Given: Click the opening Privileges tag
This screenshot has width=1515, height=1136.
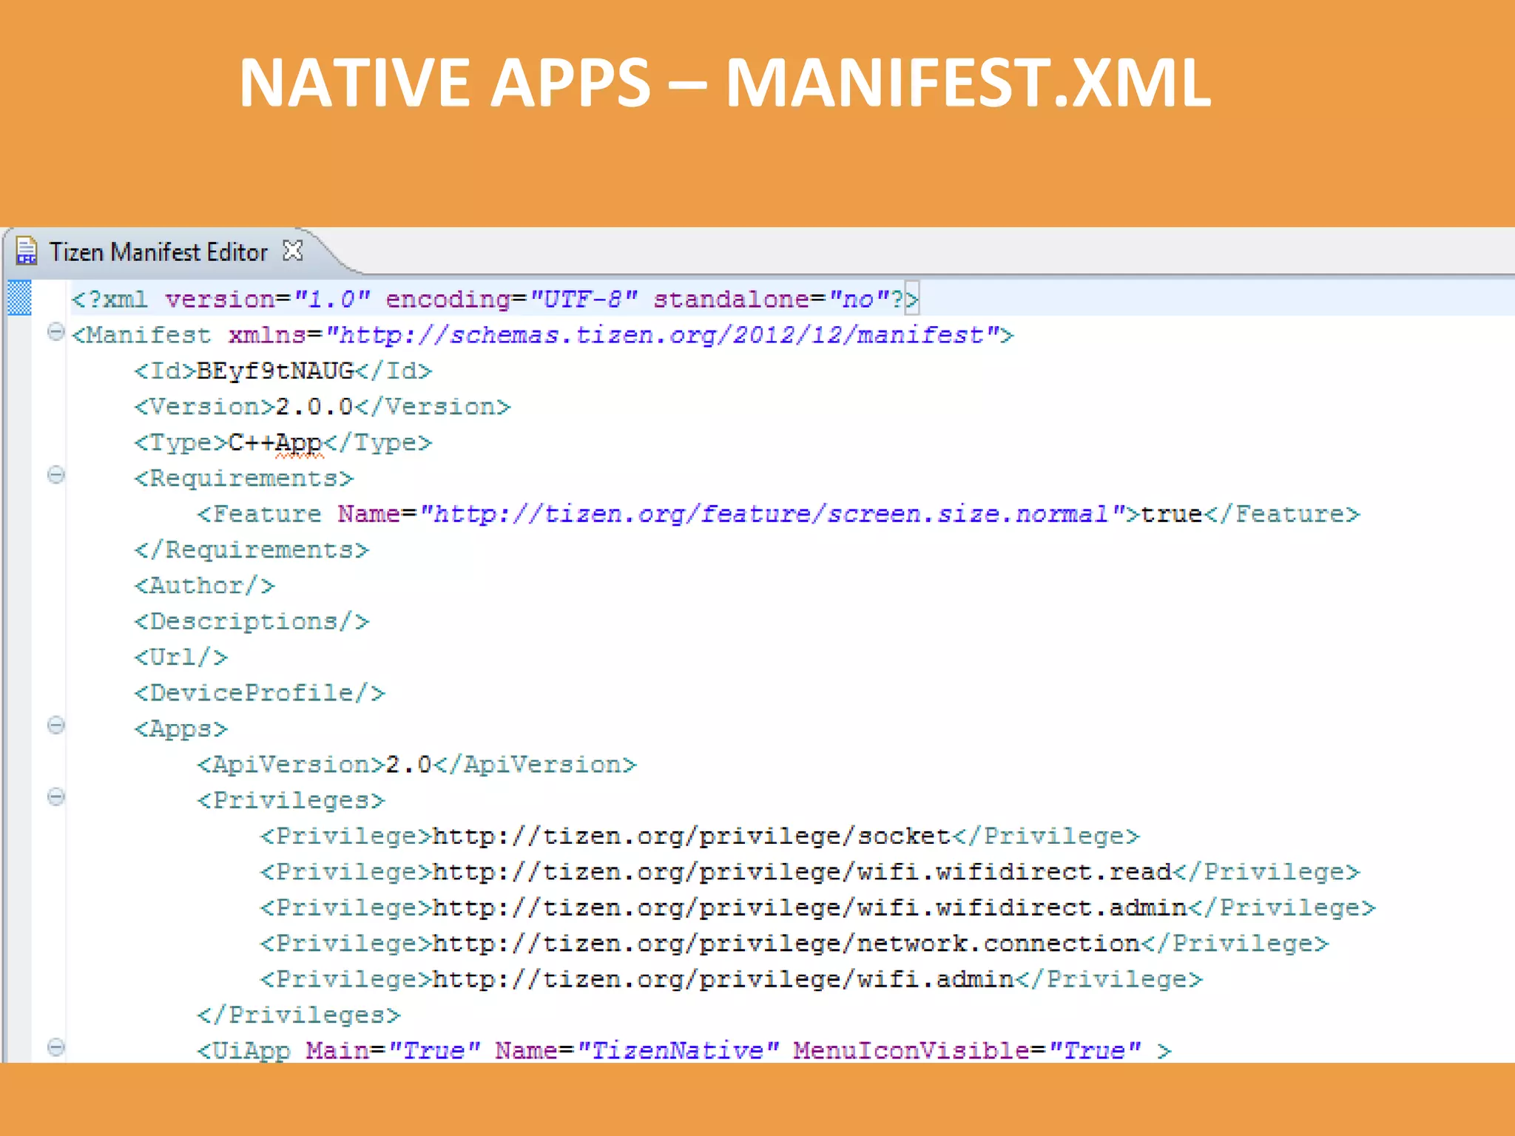Looking at the screenshot, I should tap(291, 800).
